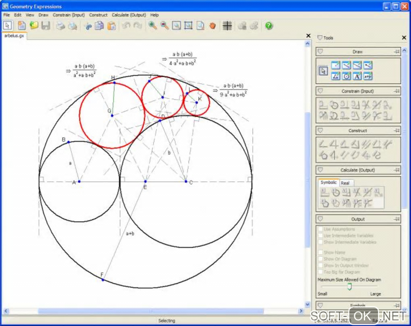Choose the Text tool in Draw panel

point(357,76)
